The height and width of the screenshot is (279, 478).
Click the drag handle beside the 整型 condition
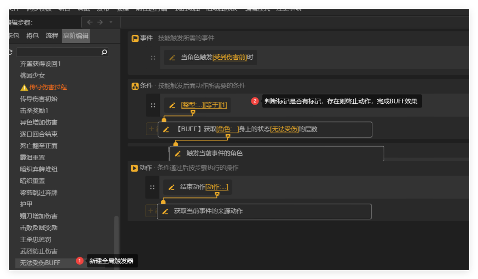click(x=153, y=105)
